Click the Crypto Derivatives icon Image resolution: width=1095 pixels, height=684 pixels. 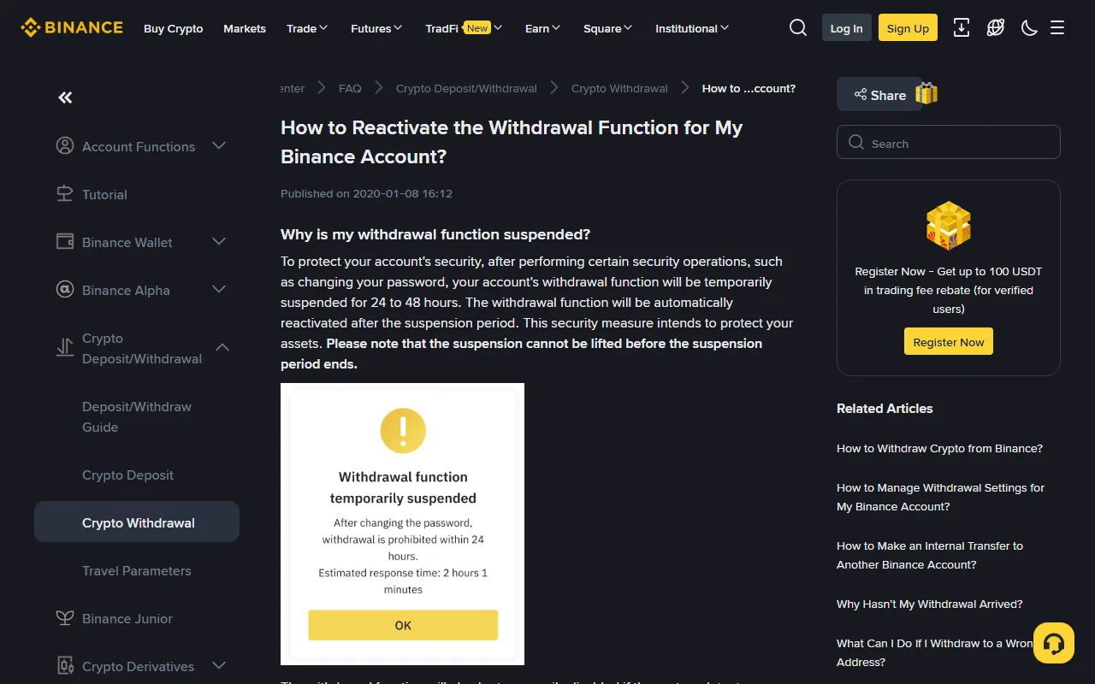coord(65,666)
